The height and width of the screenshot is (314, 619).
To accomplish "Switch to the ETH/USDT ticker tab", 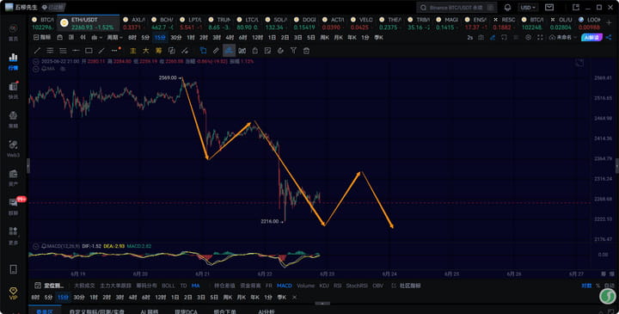I will click(x=89, y=23).
